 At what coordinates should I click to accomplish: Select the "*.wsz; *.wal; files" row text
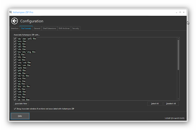pos(24,62)
